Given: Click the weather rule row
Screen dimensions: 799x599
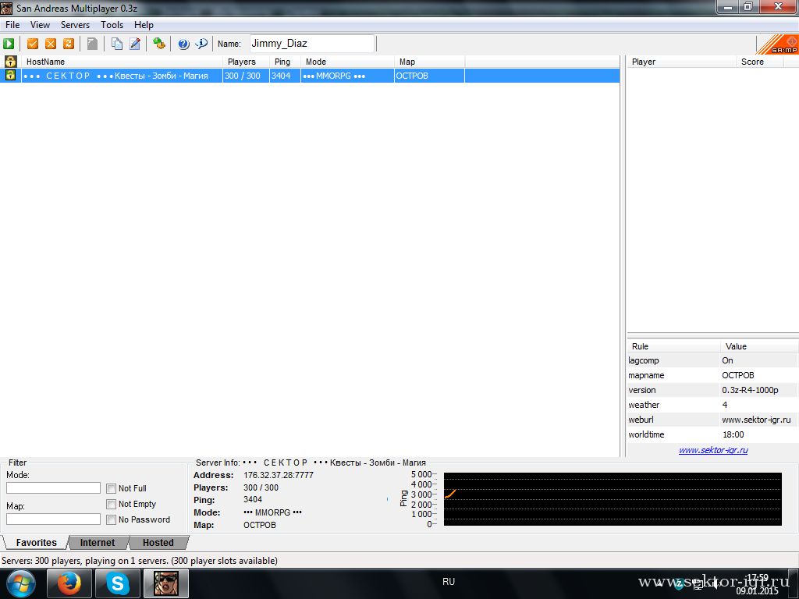Looking at the screenshot, I should tap(712, 405).
